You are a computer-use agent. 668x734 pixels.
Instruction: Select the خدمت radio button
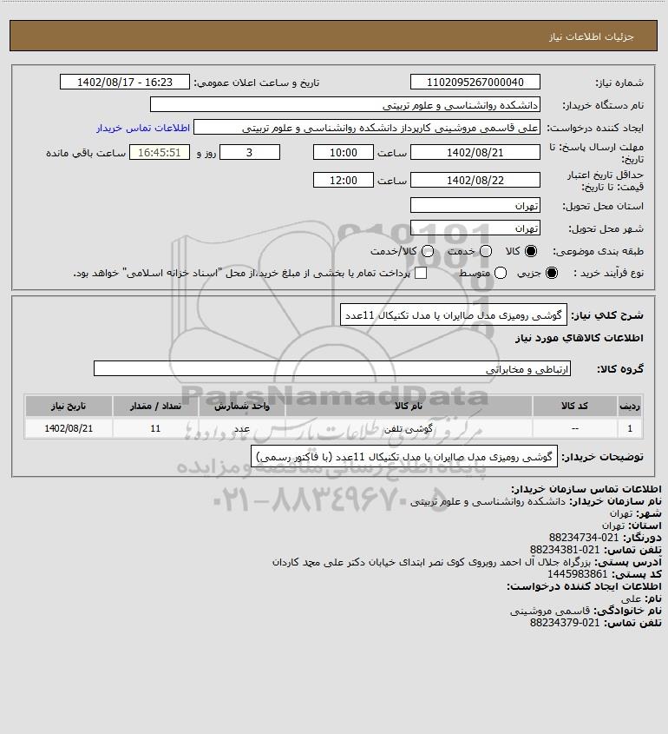point(486,251)
